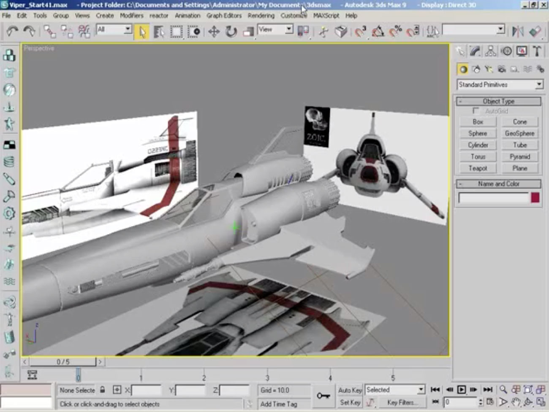This screenshot has height=412, width=549.
Task: Open Select by Name list icon
Action: click(x=159, y=32)
